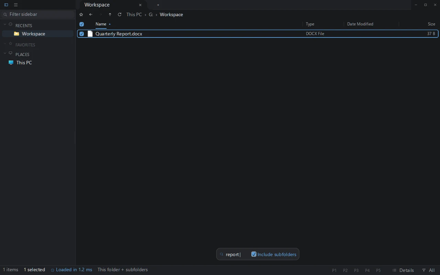Select the Workspace tab
Viewport: 440px width, 275px height.
tap(113, 5)
